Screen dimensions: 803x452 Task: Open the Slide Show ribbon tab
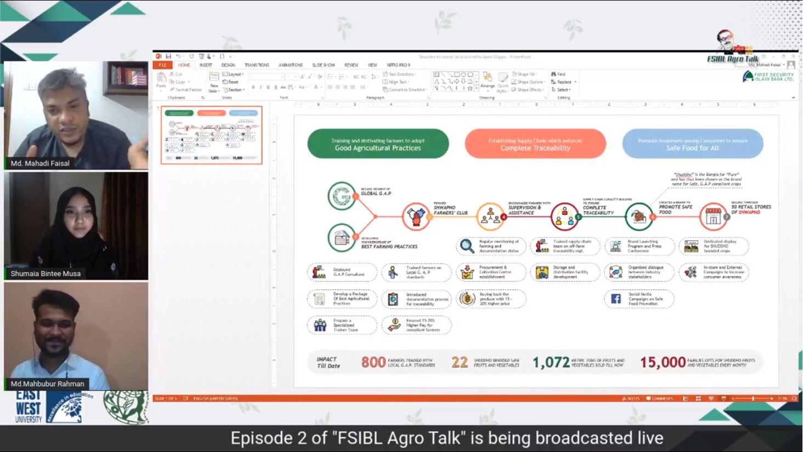pyautogui.click(x=324, y=65)
